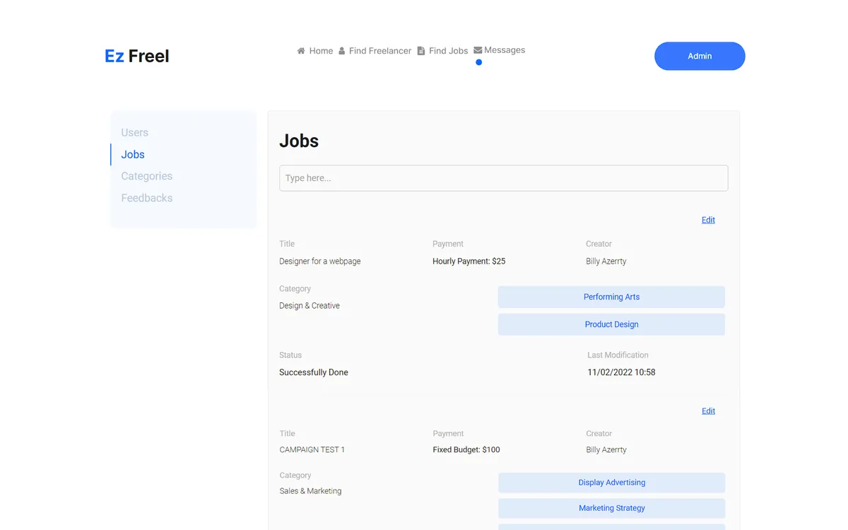Click the Home house icon
848x530 pixels.
(301, 51)
